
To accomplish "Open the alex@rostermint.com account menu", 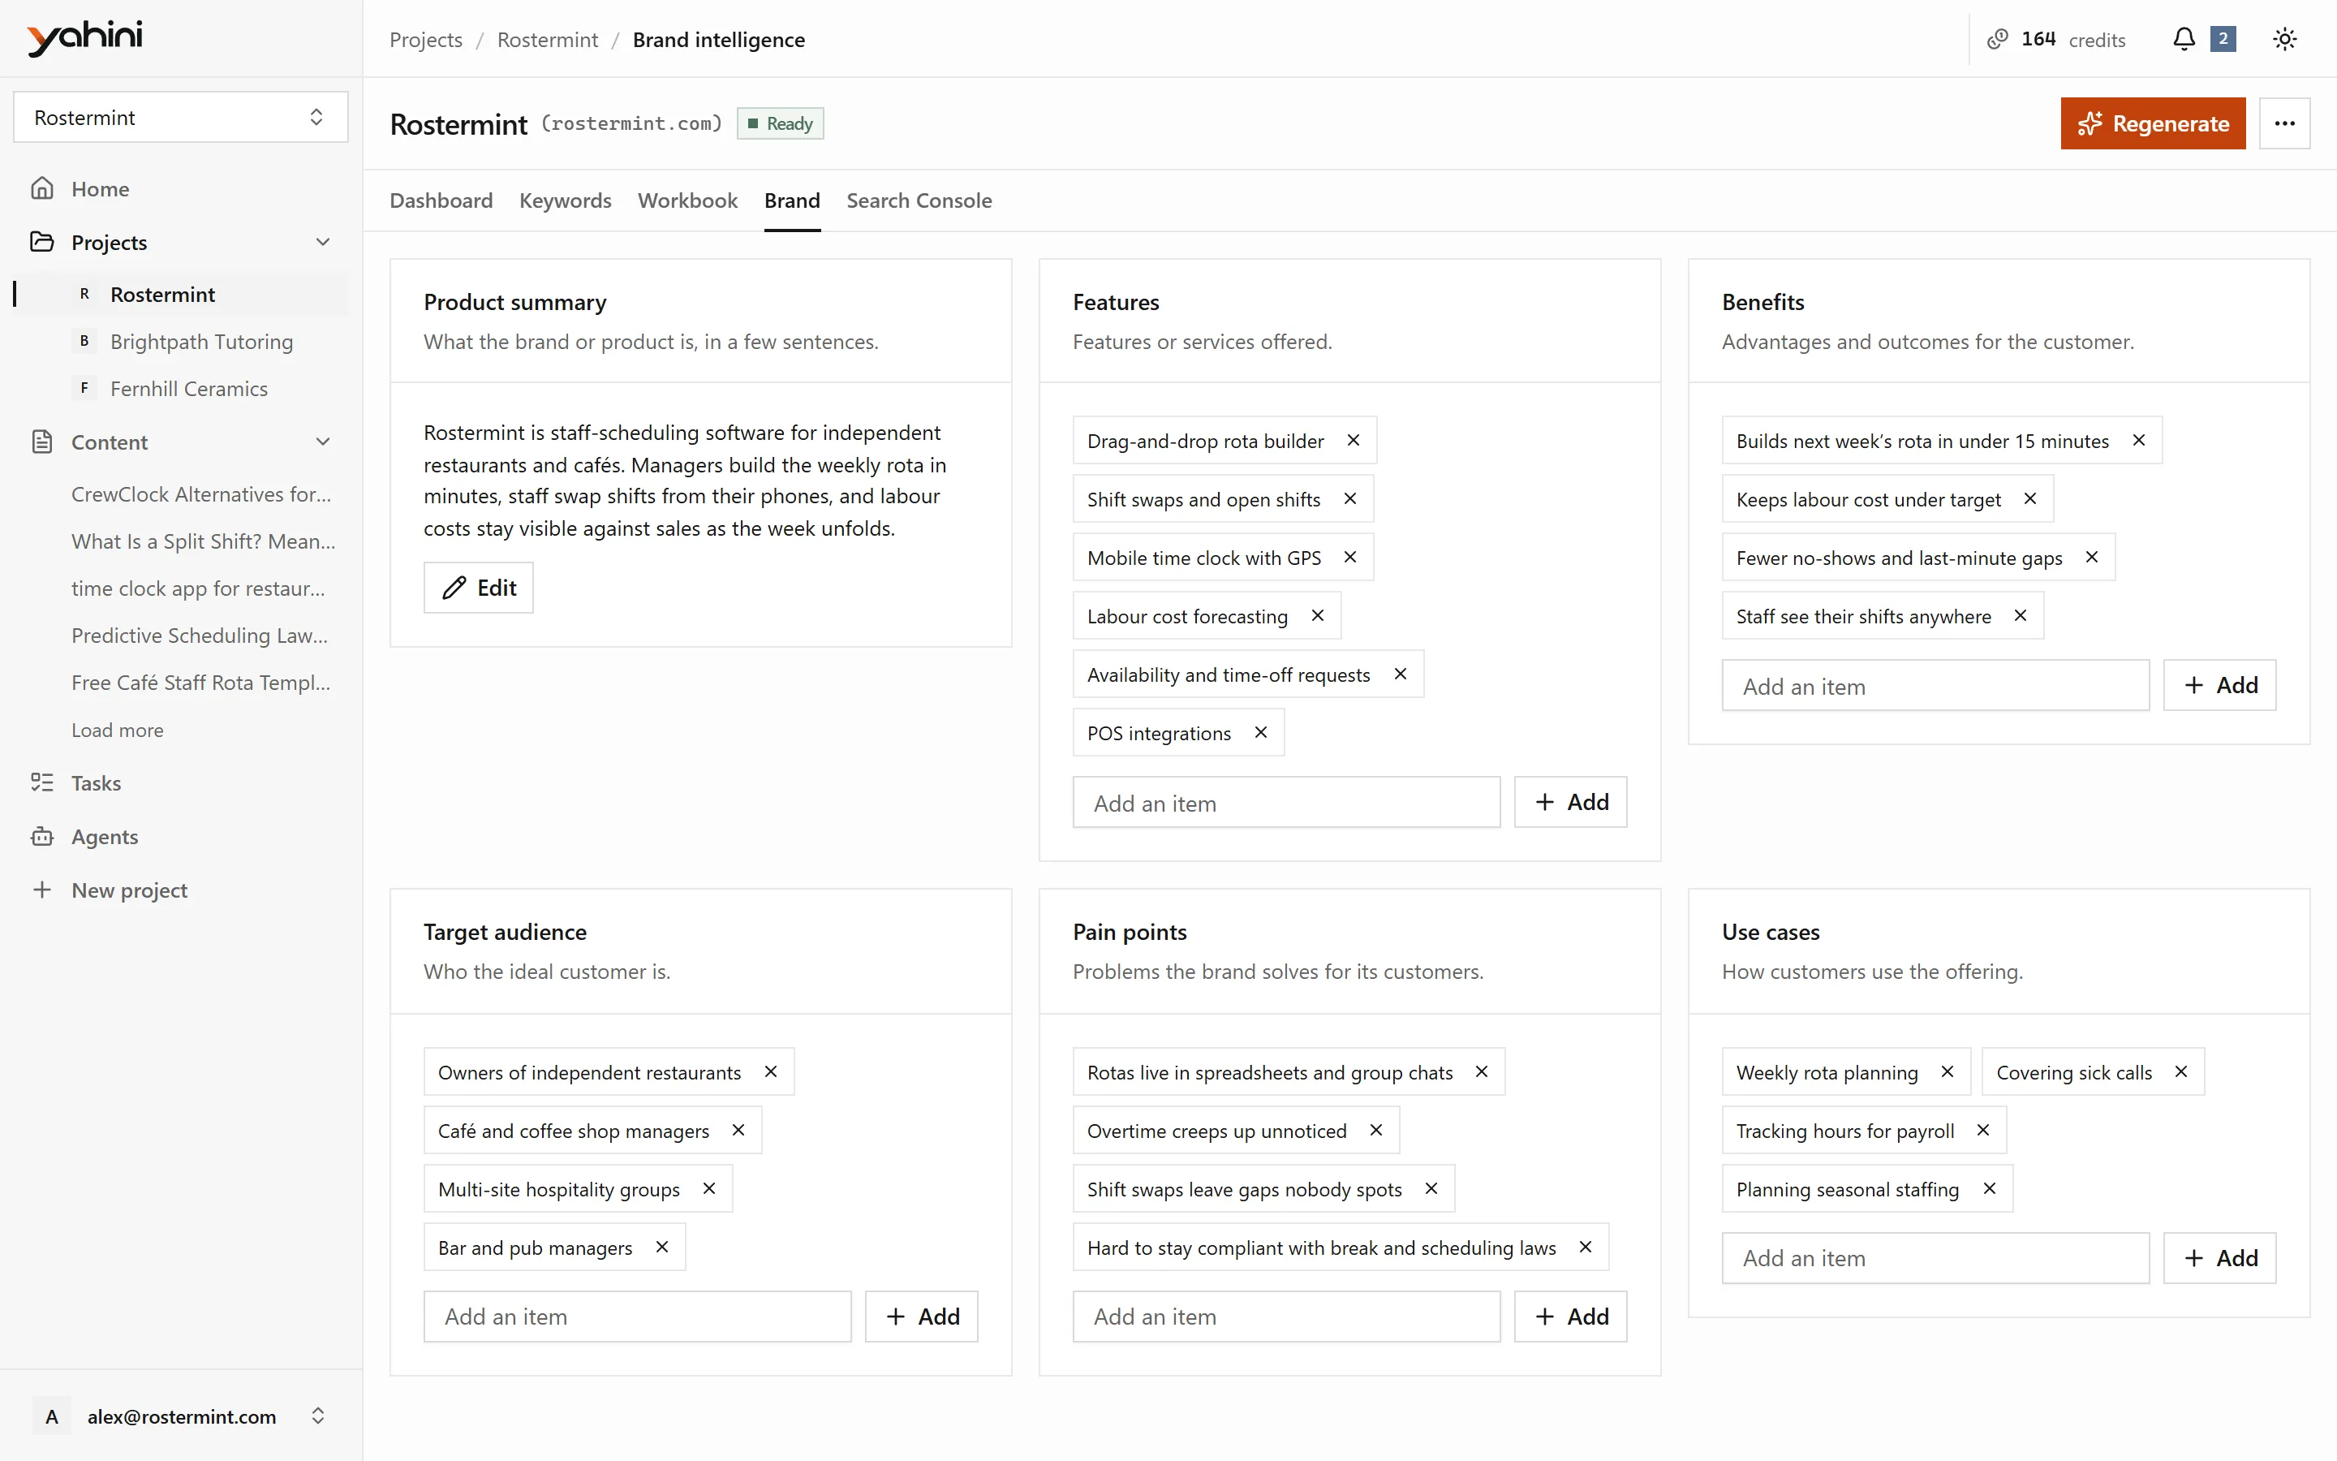I will [181, 1416].
